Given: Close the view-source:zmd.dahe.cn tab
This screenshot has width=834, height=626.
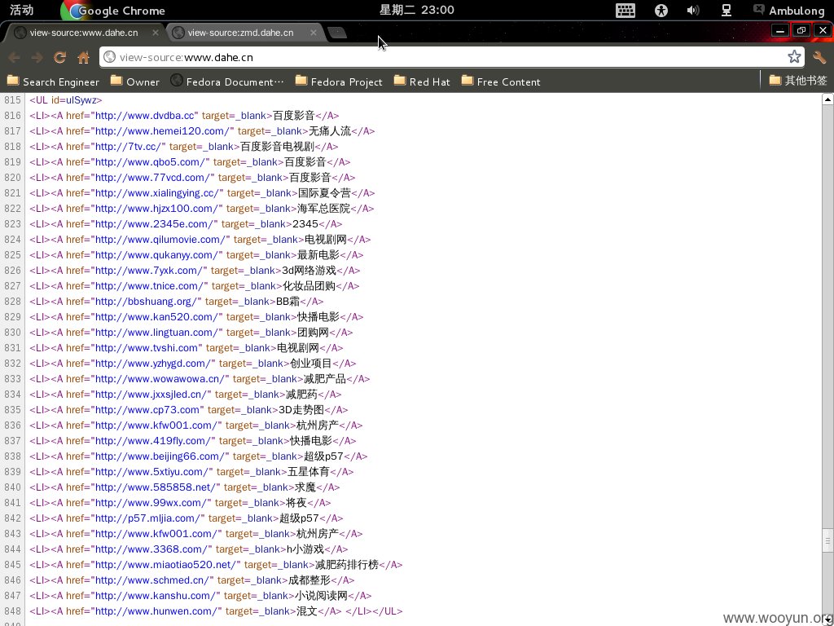Looking at the screenshot, I should pos(314,33).
